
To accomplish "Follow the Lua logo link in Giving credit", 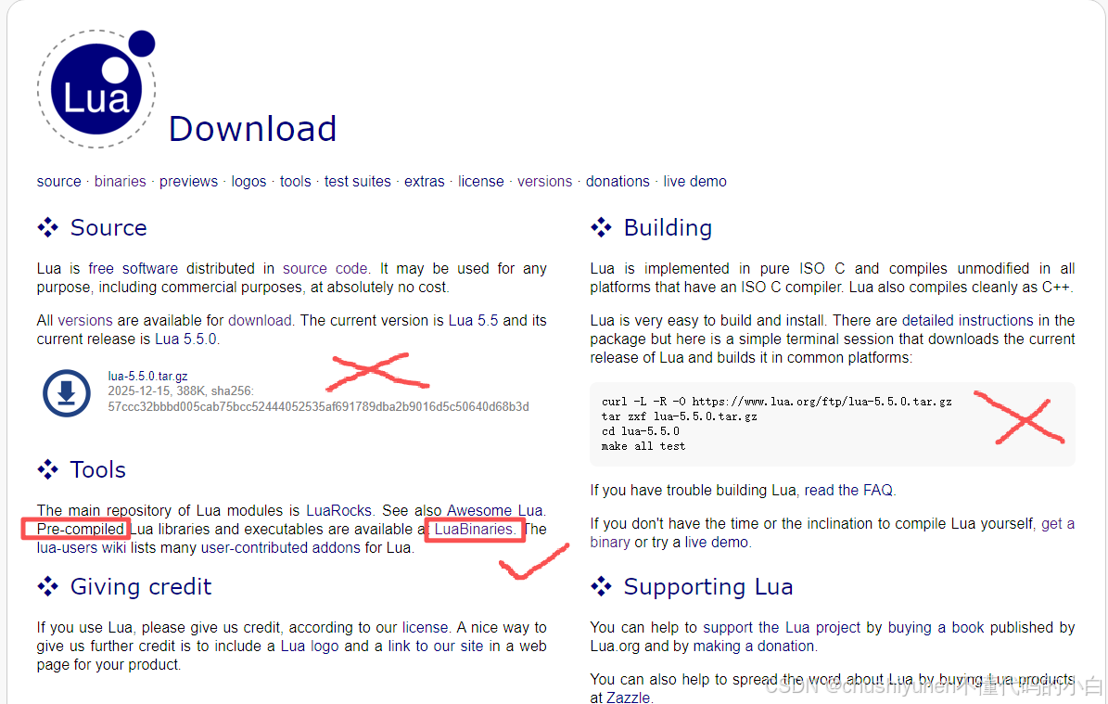I will [310, 646].
